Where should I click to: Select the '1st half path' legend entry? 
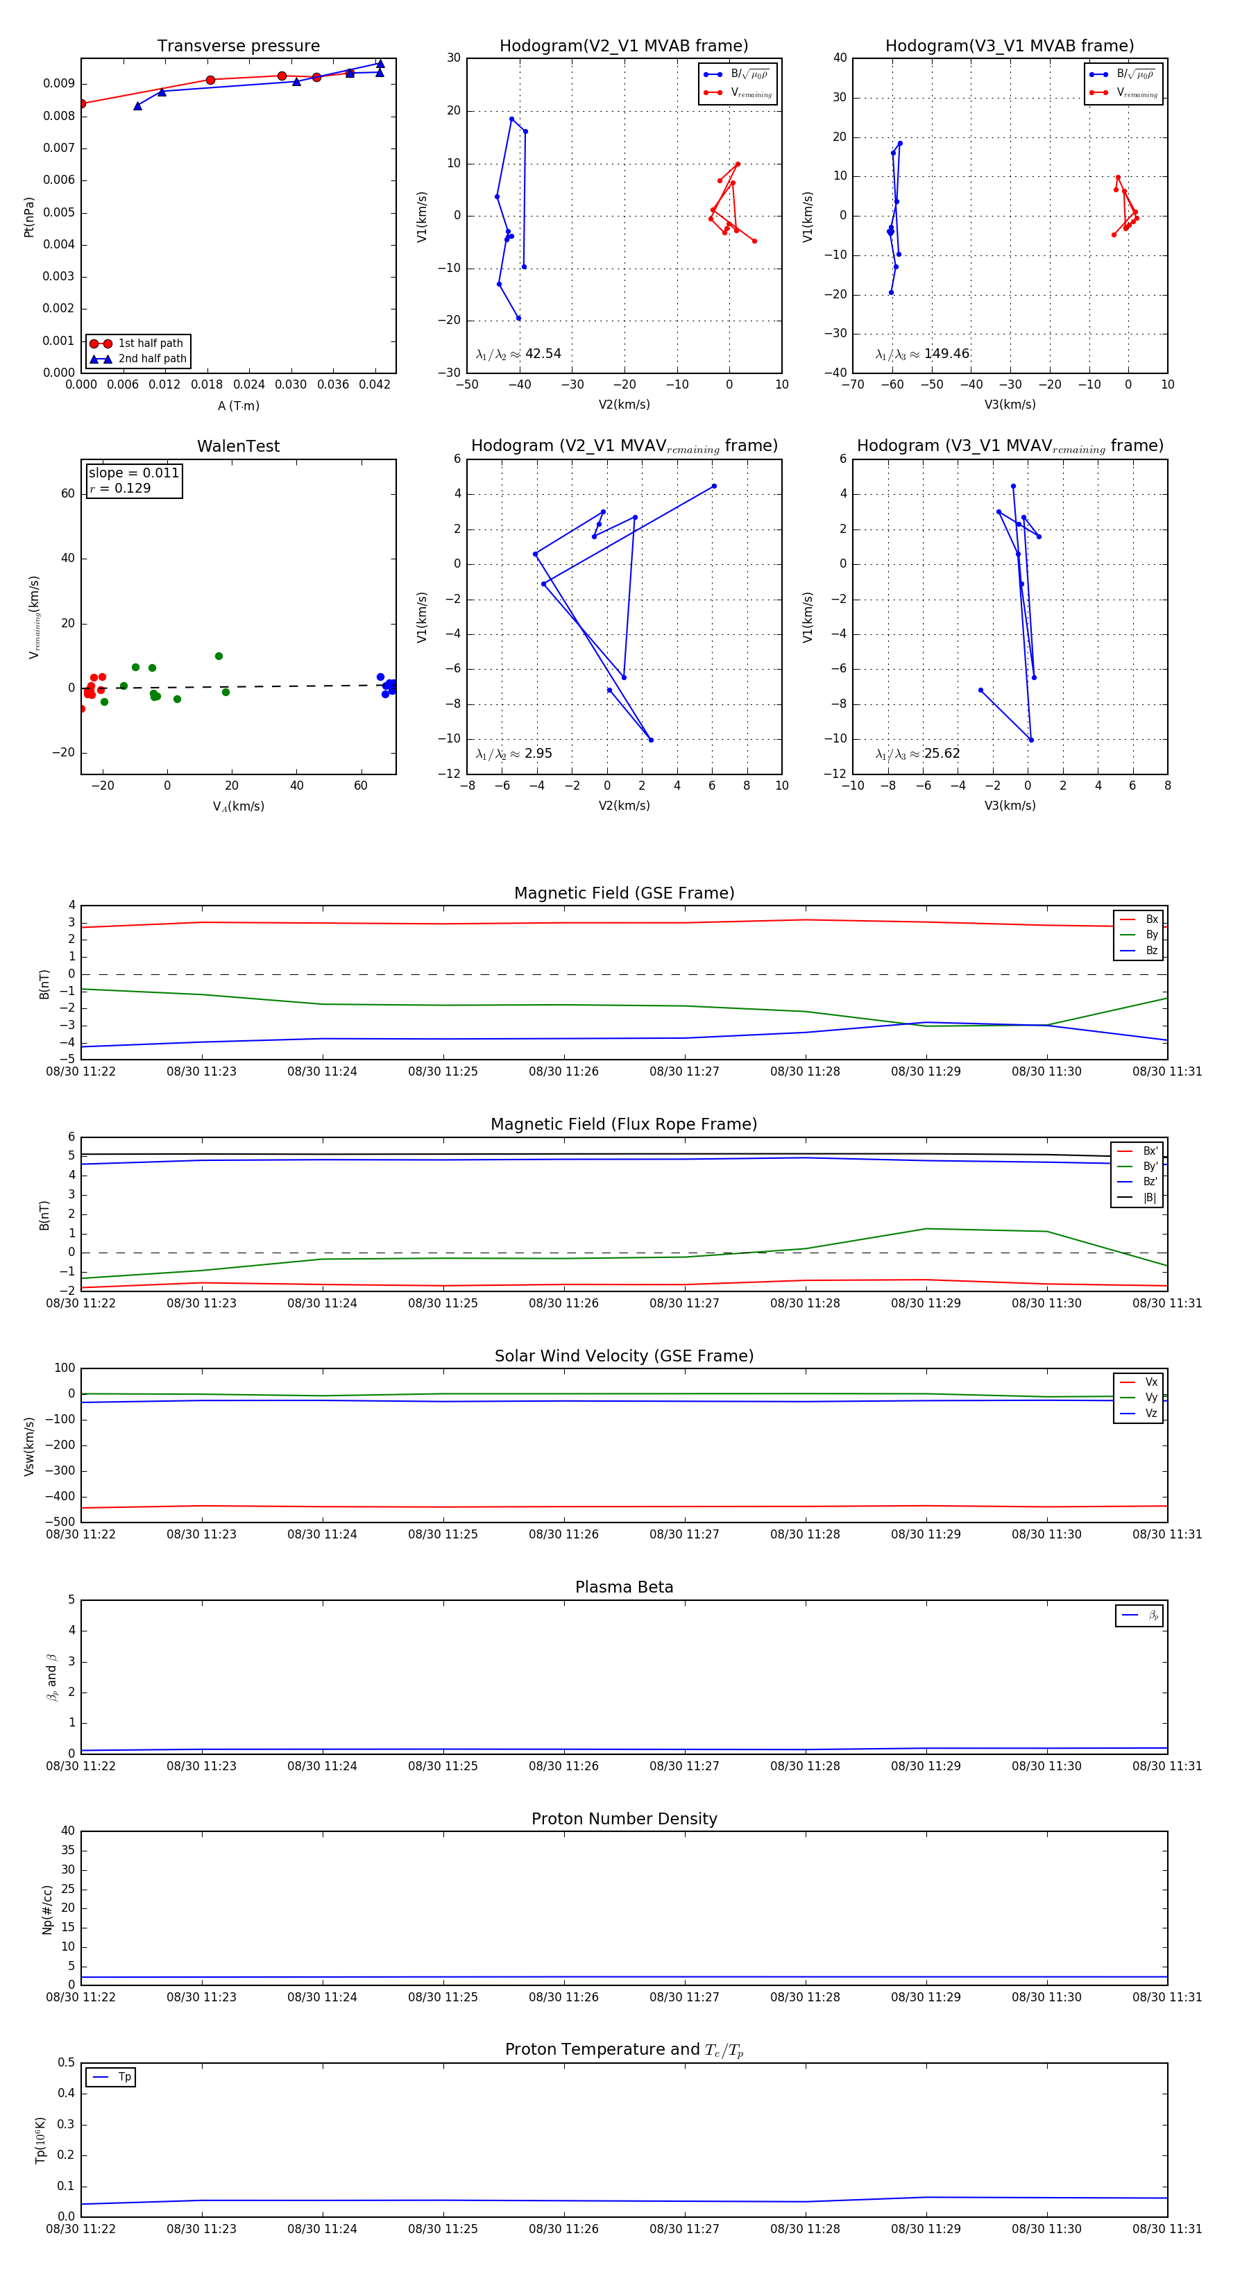click(x=138, y=343)
